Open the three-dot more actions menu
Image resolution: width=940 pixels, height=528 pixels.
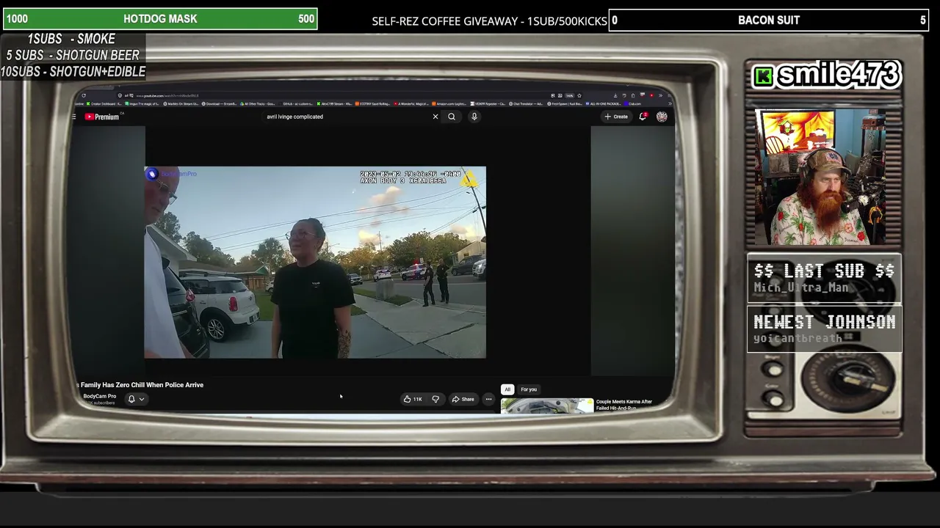(488, 399)
